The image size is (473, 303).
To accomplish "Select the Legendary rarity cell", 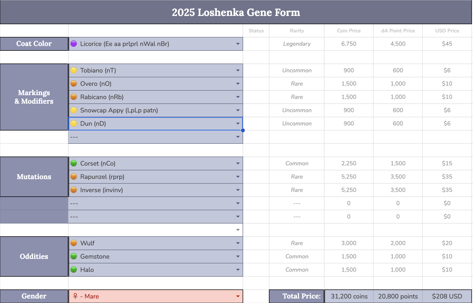I will click(x=297, y=44).
